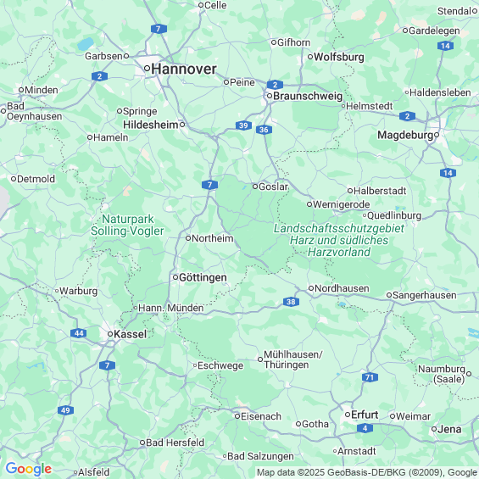
Task: Click the Wolfsburg city label
Action: [339, 57]
